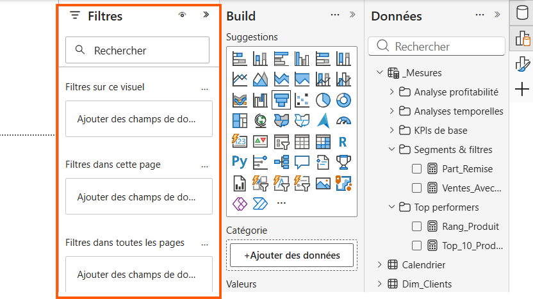Open options for Filtres dans cette page
Screen dimensions: 533x299
pos(204,167)
